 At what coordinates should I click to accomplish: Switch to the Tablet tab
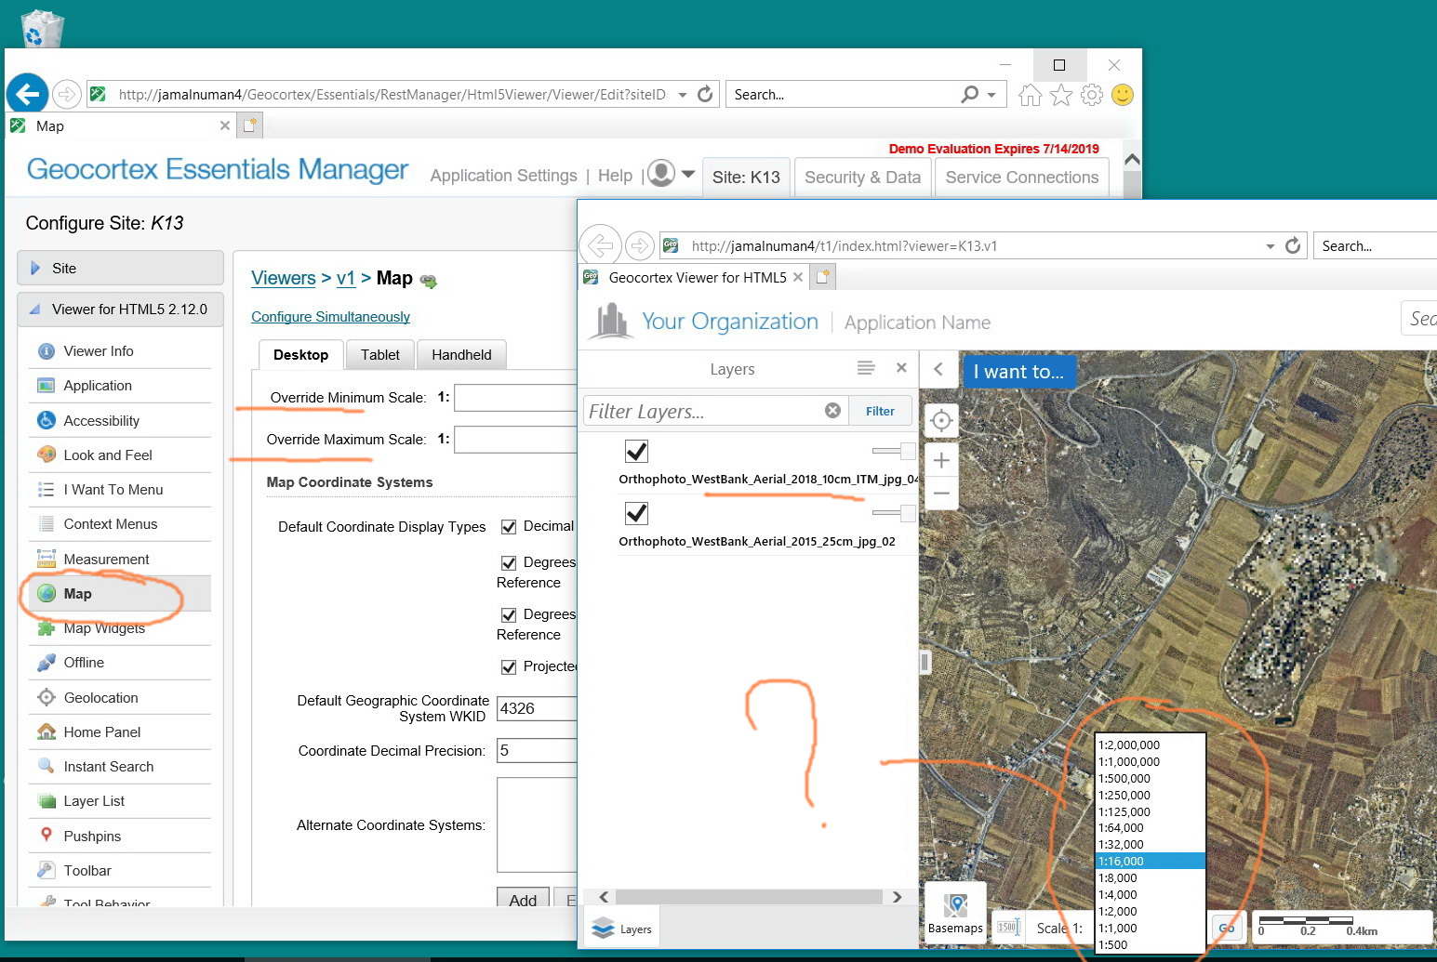380,355
